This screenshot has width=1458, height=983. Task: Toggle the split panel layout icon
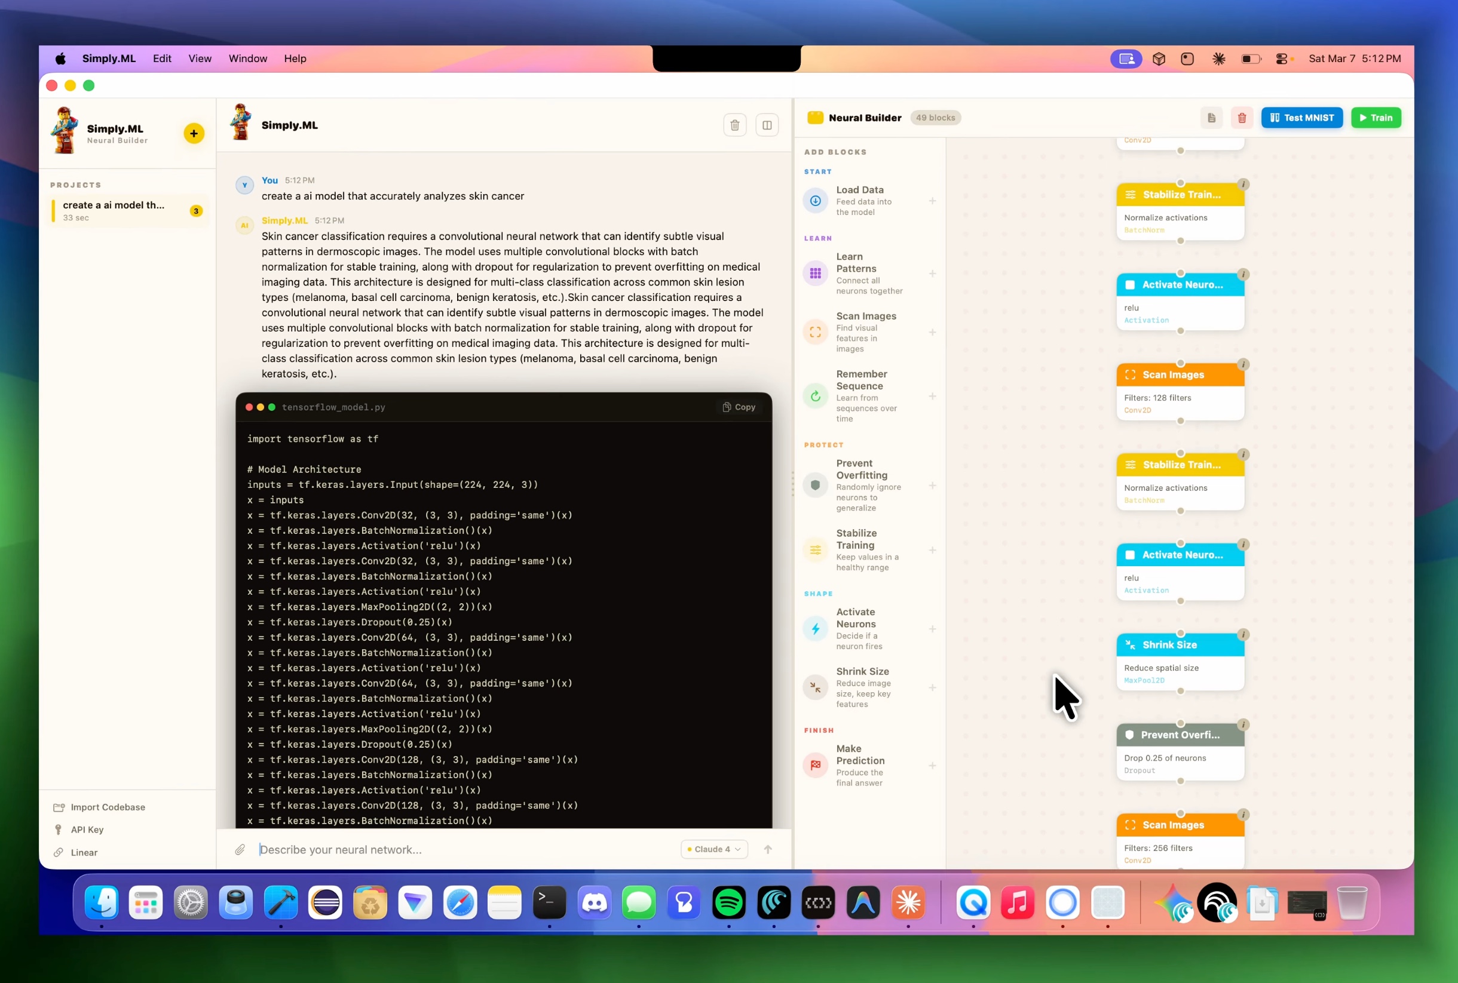pos(766,125)
